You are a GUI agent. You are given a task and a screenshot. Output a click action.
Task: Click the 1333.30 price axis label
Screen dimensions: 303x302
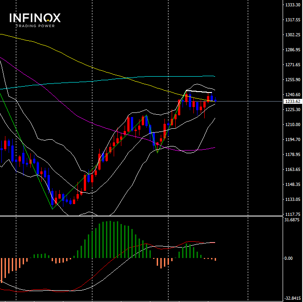293,5
